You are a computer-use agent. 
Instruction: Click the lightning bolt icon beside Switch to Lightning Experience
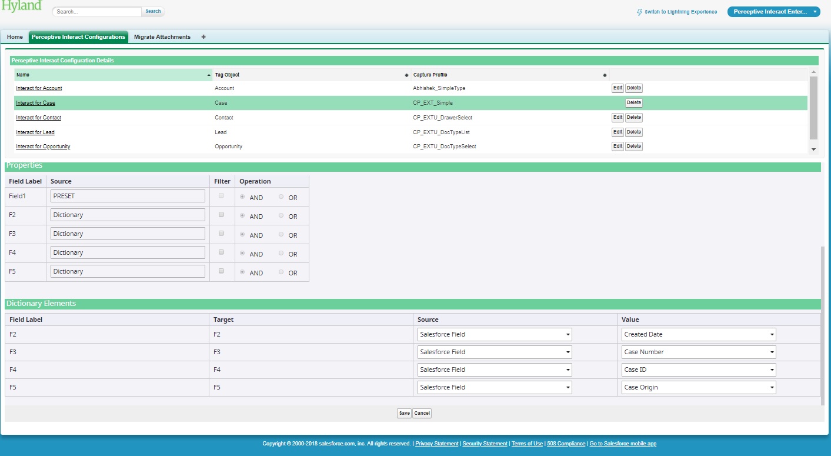(x=640, y=12)
